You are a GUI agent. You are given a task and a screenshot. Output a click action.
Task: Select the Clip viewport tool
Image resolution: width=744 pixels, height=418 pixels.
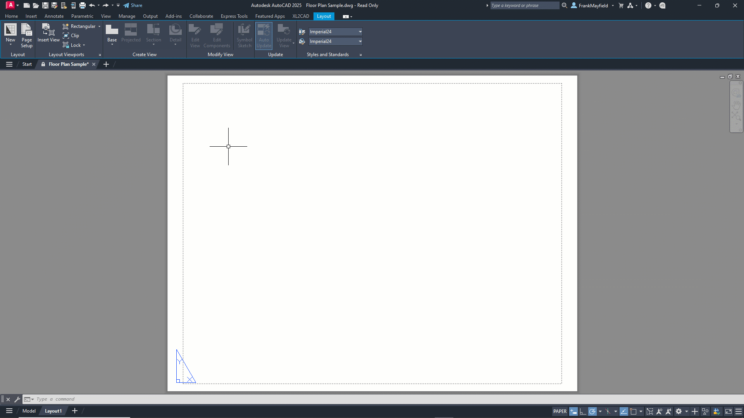pyautogui.click(x=71, y=36)
